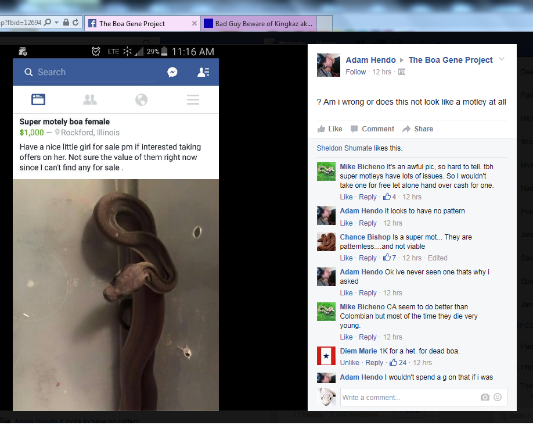Click the Messenger icon in phone screenshot
Image resolution: width=533 pixels, height=425 pixels.
click(x=172, y=72)
